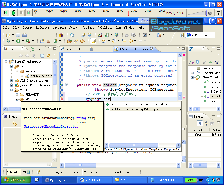Toggle alphabetical Sort in Outline view
The width and height of the screenshot is (224, 185).
(191, 62)
